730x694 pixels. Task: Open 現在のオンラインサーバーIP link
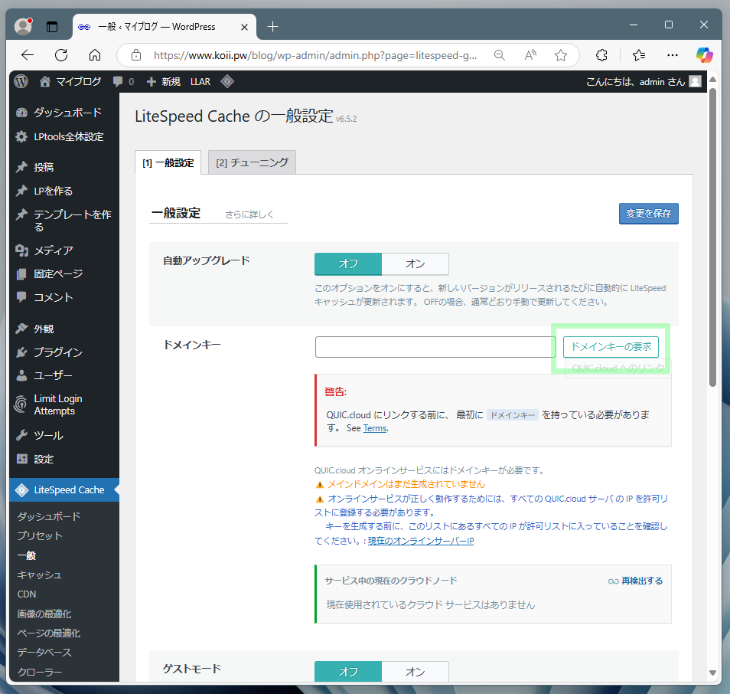tap(421, 541)
